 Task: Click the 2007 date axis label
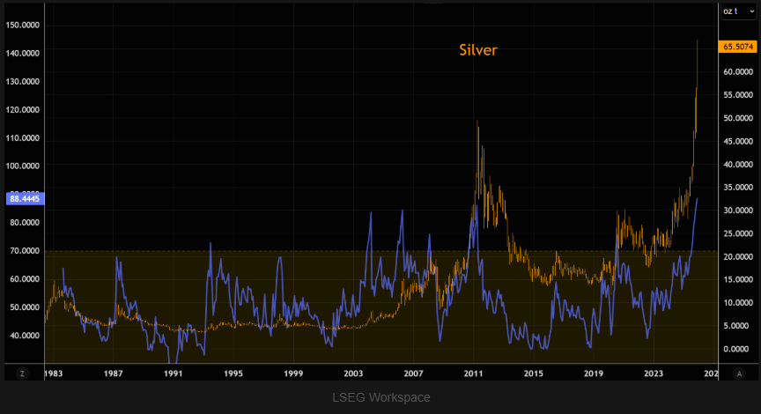(x=414, y=373)
